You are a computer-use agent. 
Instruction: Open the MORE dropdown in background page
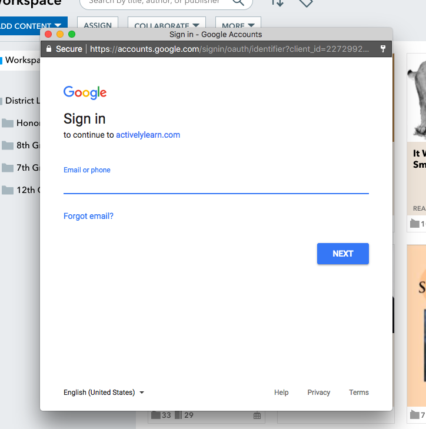pos(238,24)
